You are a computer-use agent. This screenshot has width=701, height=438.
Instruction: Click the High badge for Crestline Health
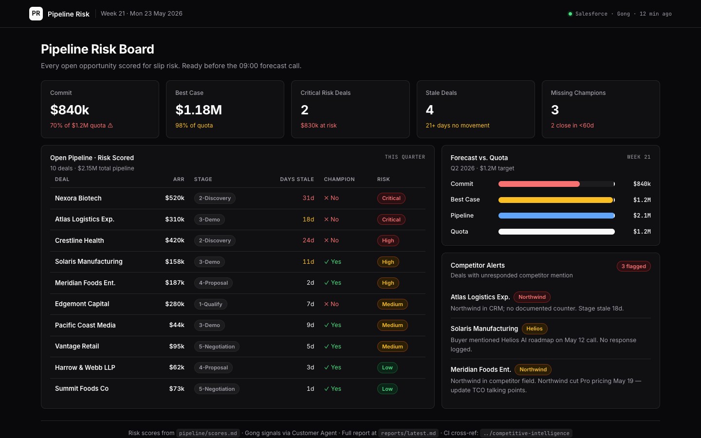[x=388, y=240]
